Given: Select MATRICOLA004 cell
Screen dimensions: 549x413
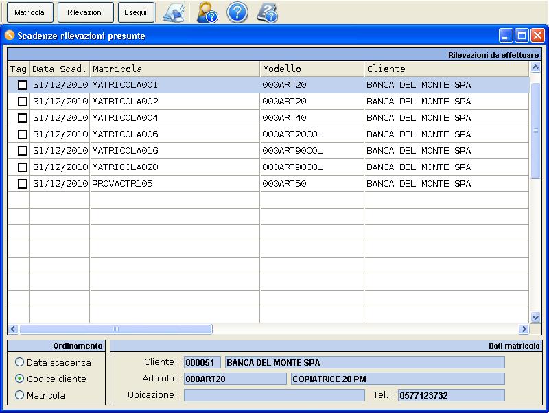Looking at the screenshot, I should [x=175, y=118].
